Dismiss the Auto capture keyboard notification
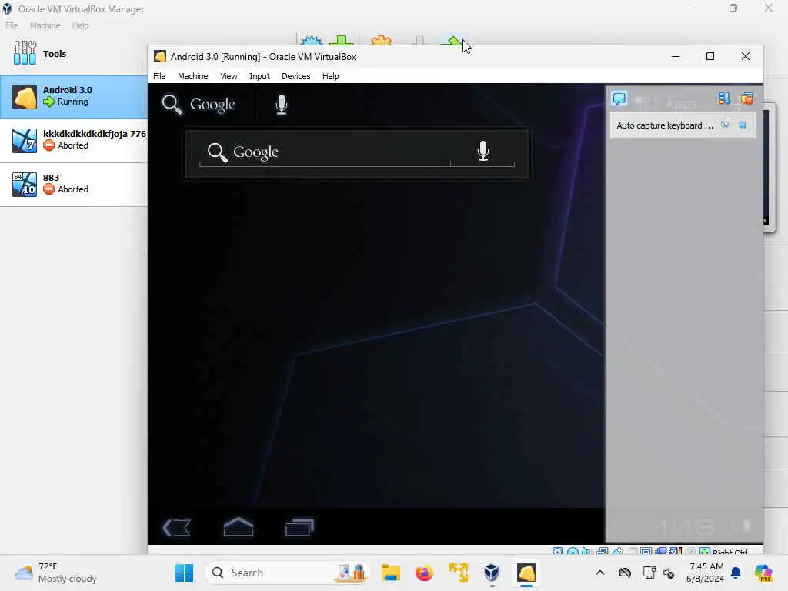 (x=743, y=125)
